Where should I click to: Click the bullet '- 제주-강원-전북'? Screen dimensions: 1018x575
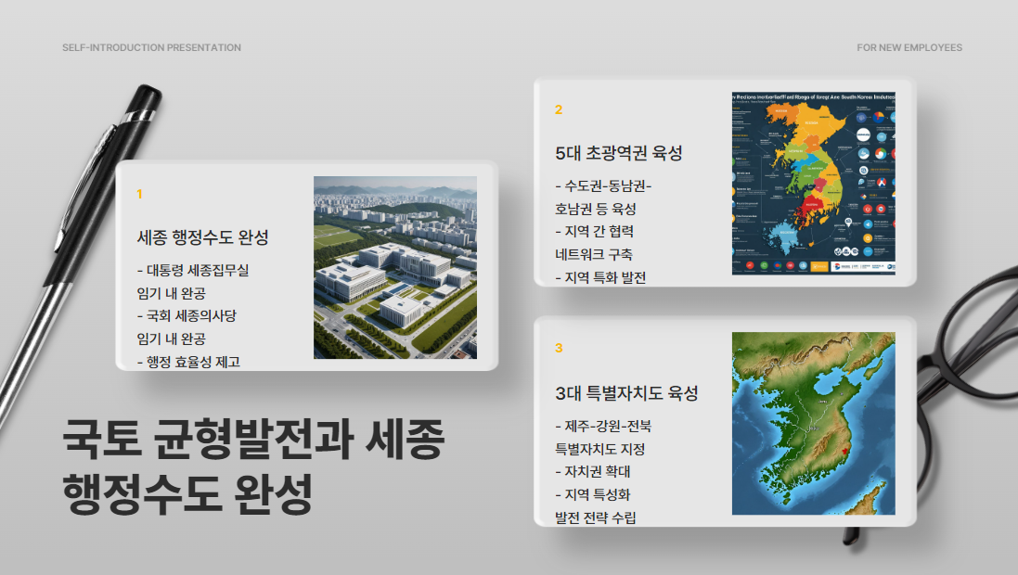click(x=603, y=426)
